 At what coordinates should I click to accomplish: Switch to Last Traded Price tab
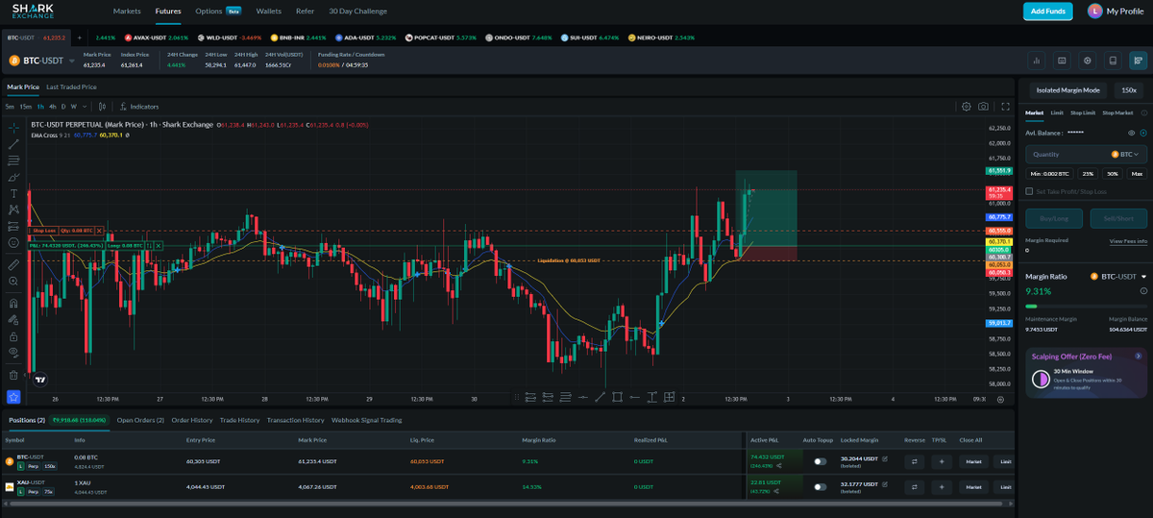[x=71, y=86]
